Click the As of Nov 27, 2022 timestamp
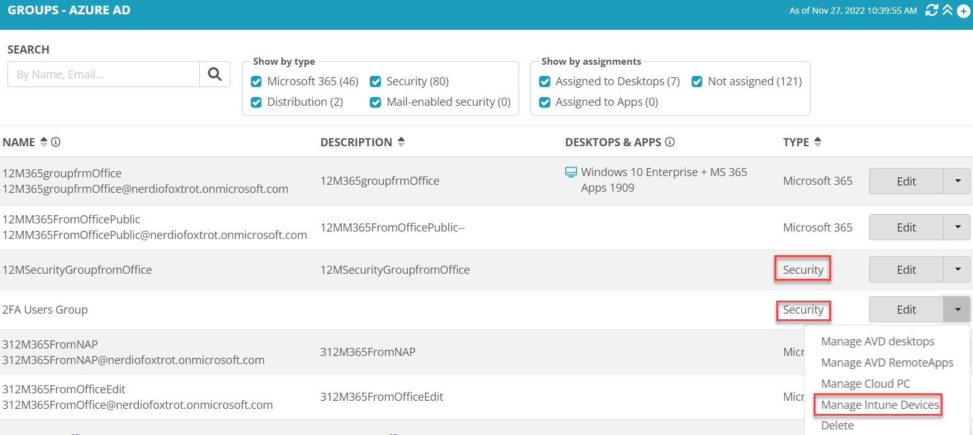Screen dimensions: 973x435 click(x=853, y=11)
